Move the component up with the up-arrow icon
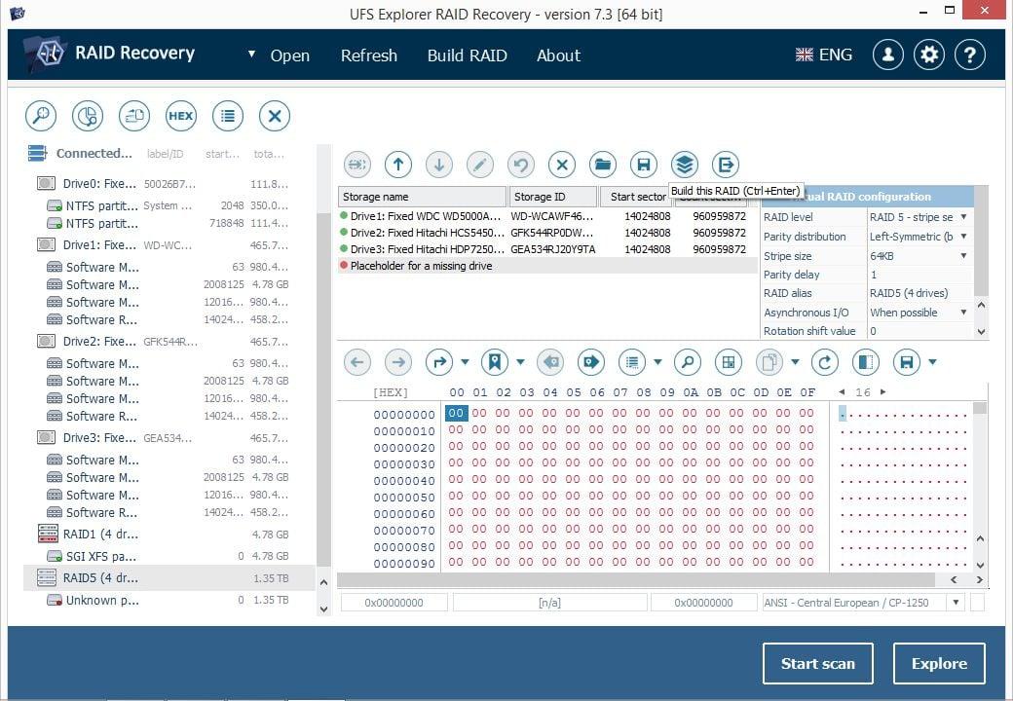1013x701 pixels. [398, 165]
